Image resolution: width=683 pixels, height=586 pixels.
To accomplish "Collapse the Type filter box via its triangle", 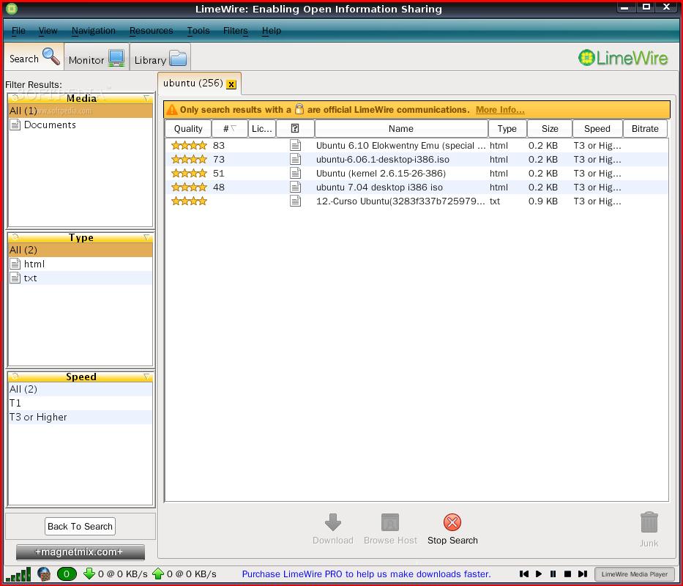I will pyautogui.click(x=147, y=237).
